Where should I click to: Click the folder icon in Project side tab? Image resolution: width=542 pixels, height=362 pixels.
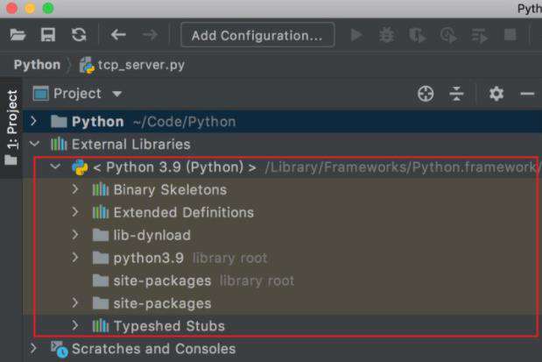[x=11, y=160]
